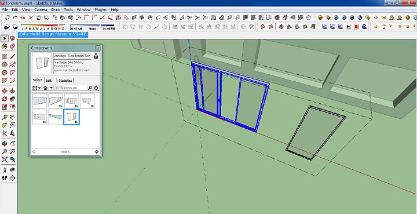The width and height of the screenshot is (417, 214).
Task: Activate the Axes tool
Action: pos(5,133)
